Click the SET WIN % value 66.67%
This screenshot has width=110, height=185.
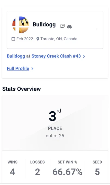(x=68, y=172)
